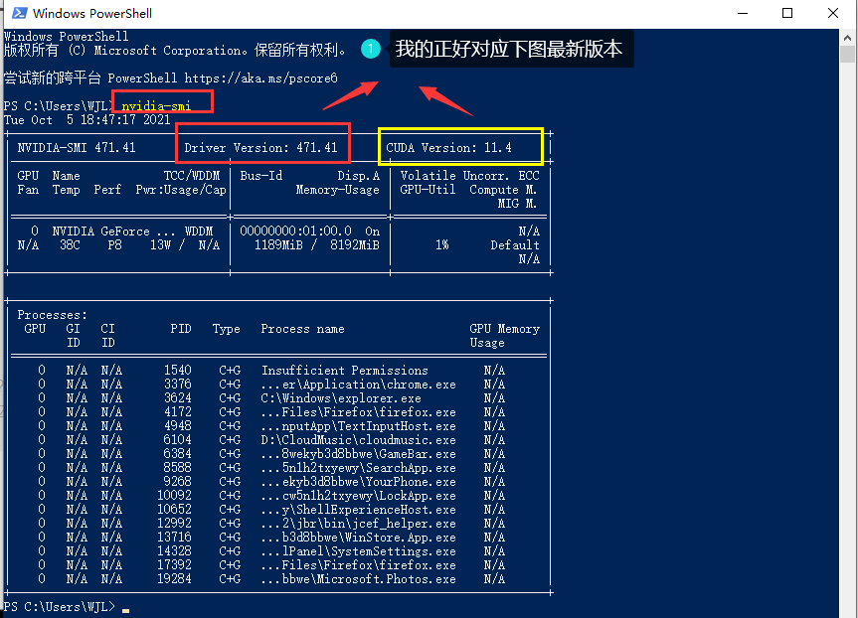Click the firefox.exe entry with PID 17392

359,565
